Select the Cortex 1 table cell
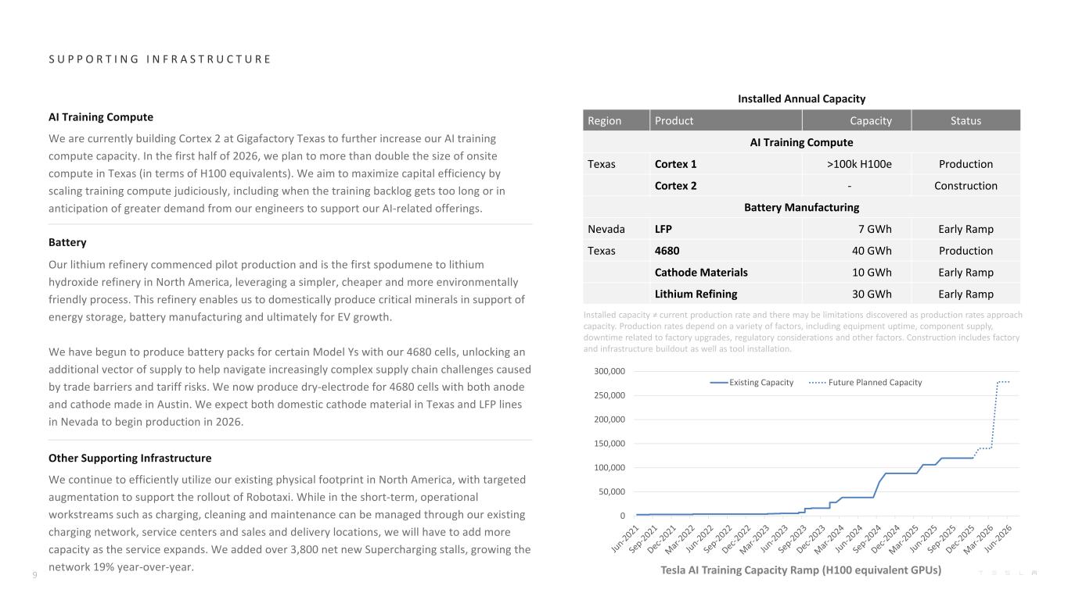Image resolution: width=1068 pixels, height=600 pixels. pos(675,164)
